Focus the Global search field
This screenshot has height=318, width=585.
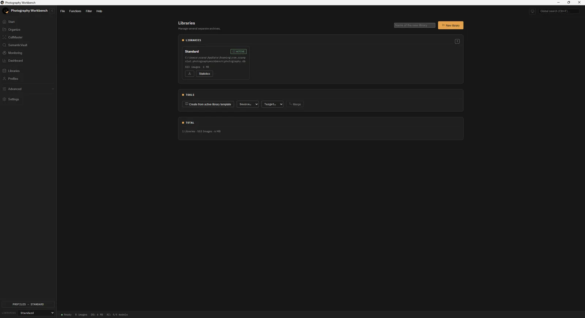click(559, 11)
